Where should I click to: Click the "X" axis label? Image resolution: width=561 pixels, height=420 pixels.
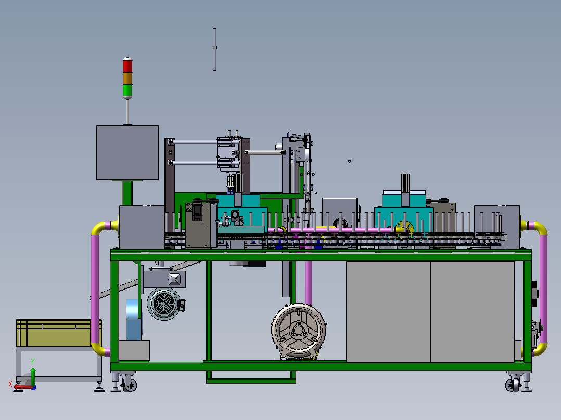[x=10, y=384]
